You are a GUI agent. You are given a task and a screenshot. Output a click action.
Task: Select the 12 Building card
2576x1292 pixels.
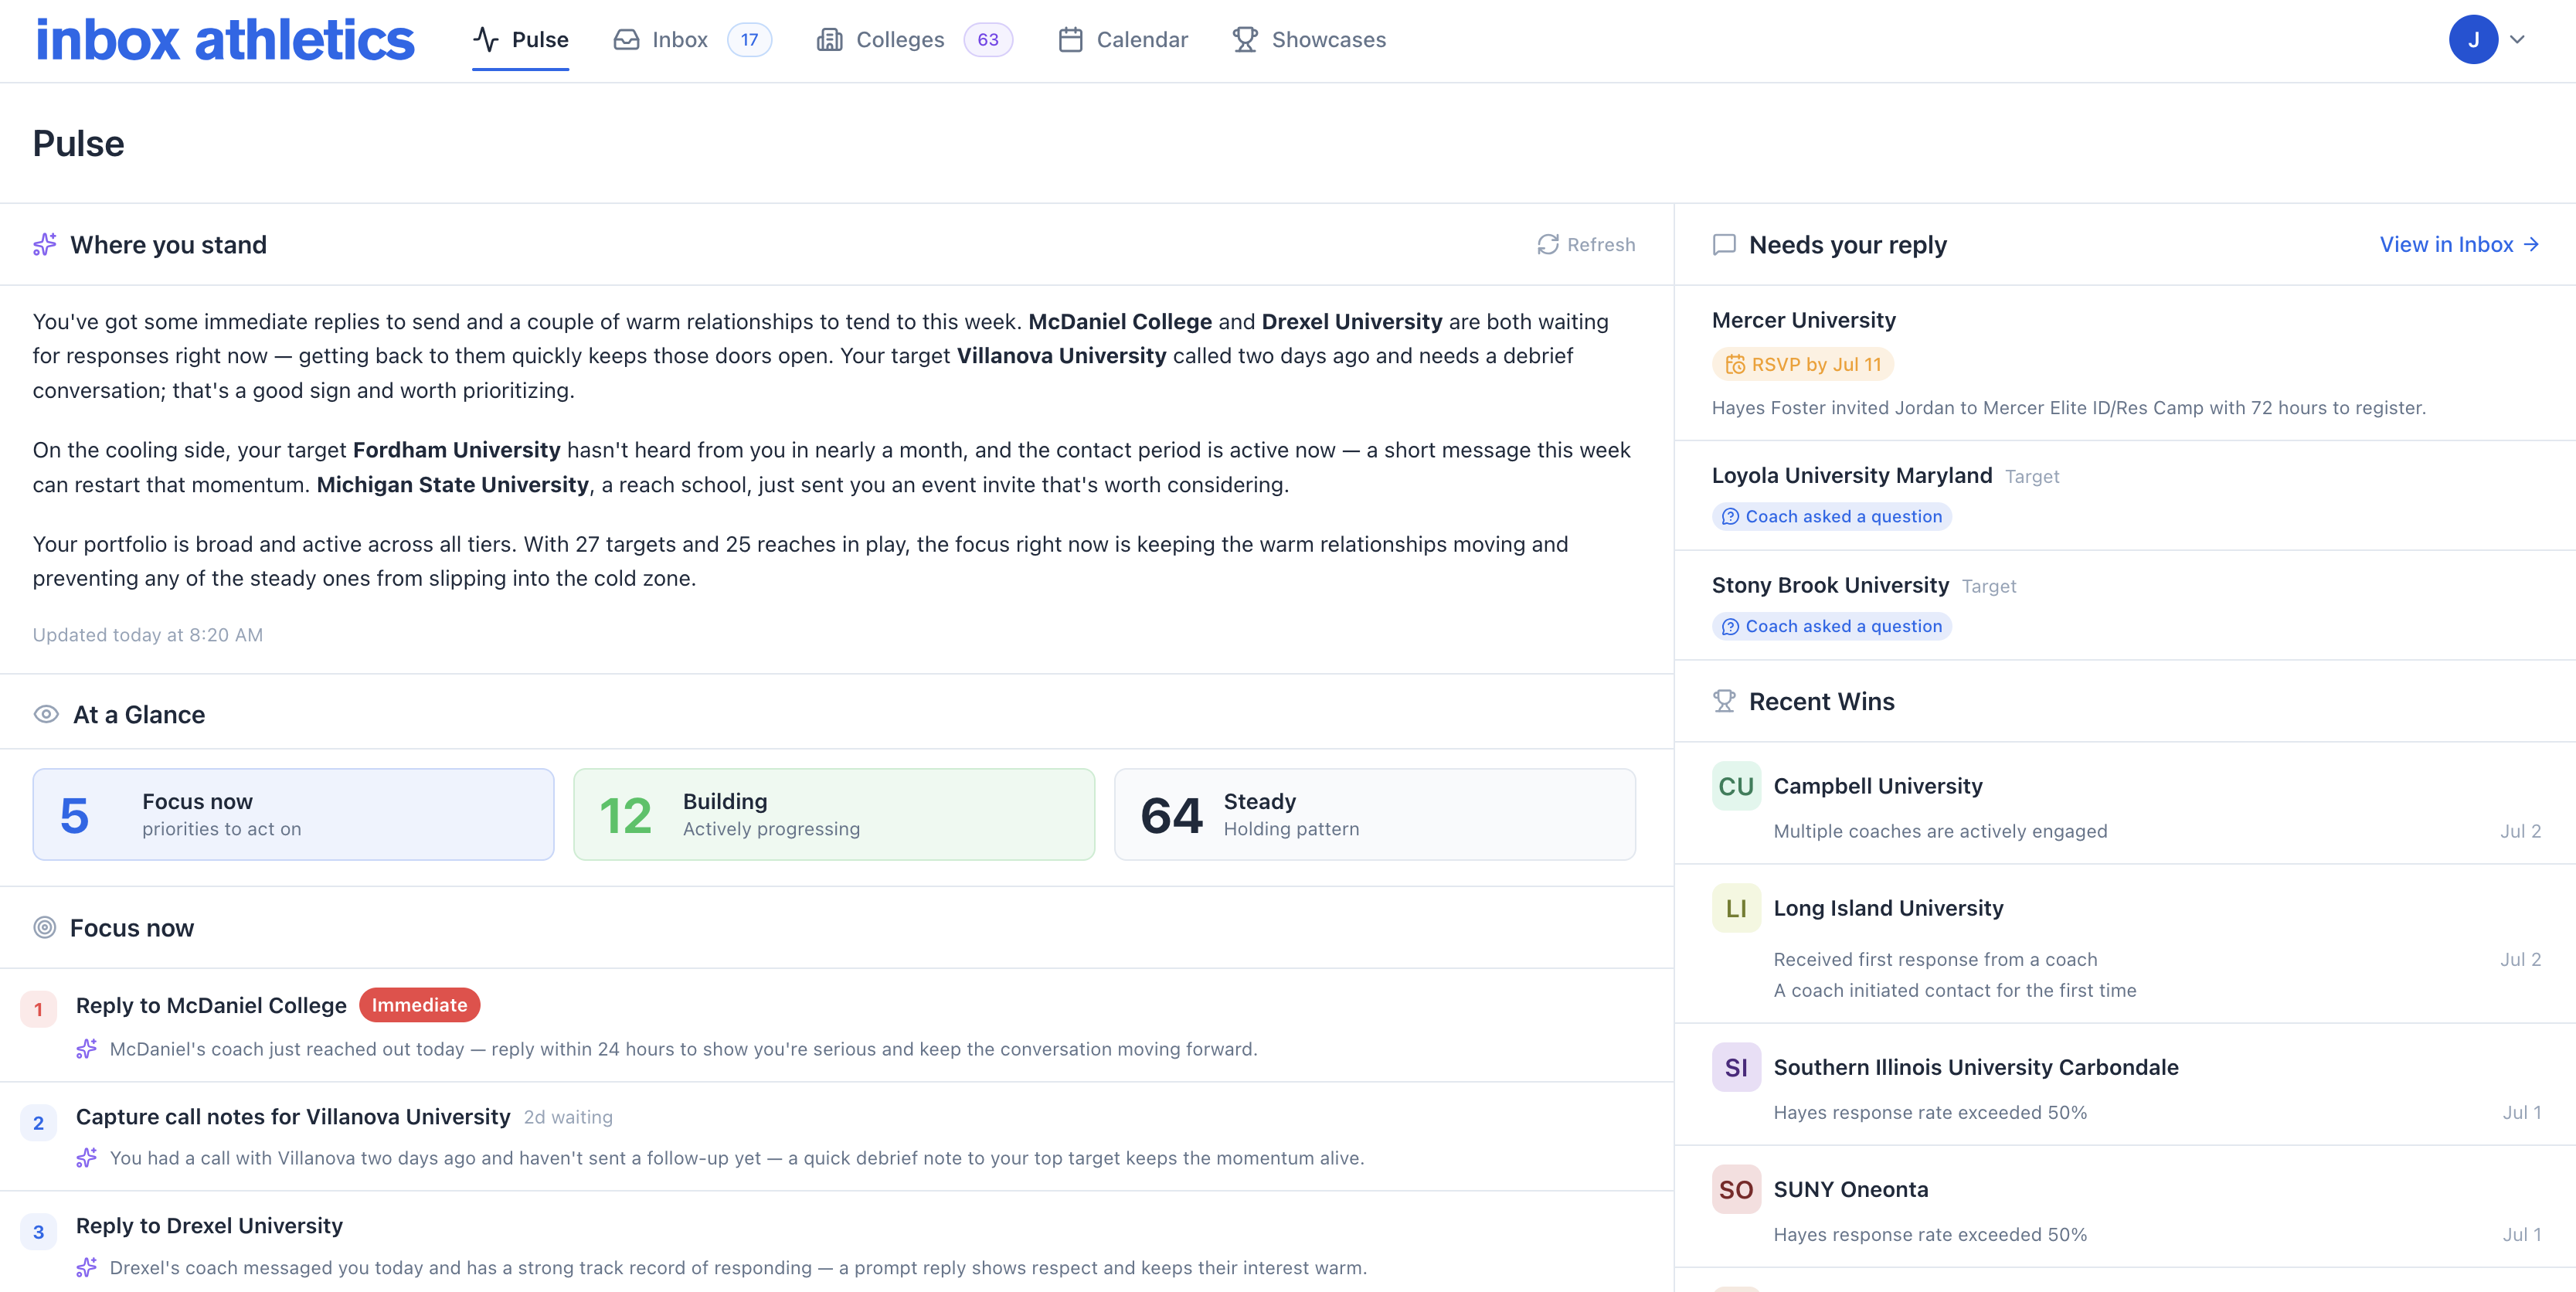(x=834, y=814)
